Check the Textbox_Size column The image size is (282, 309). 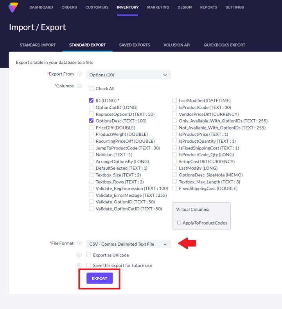click(x=91, y=175)
